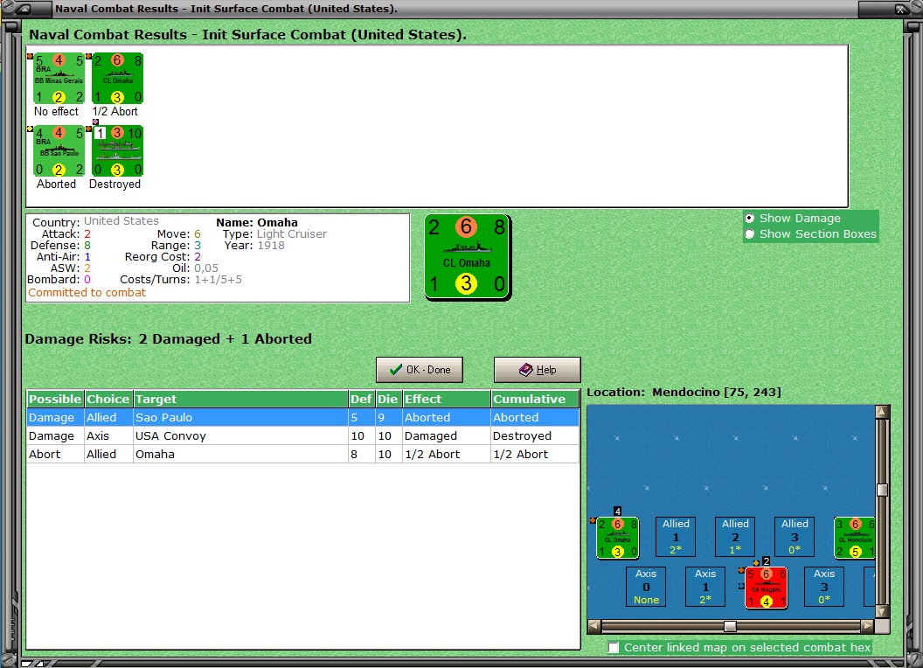The height and width of the screenshot is (668, 923).
Task: Click the map's horizontal scrollbar thumb
Action: click(x=730, y=625)
